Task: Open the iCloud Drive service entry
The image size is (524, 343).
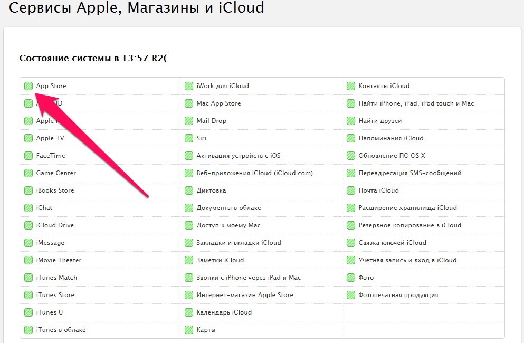Action: 55,225
